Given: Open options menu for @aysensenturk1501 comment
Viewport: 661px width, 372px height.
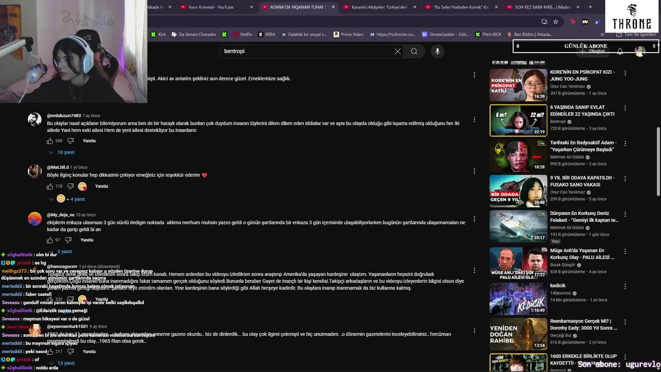Looking at the screenshot, I should 474,330.
